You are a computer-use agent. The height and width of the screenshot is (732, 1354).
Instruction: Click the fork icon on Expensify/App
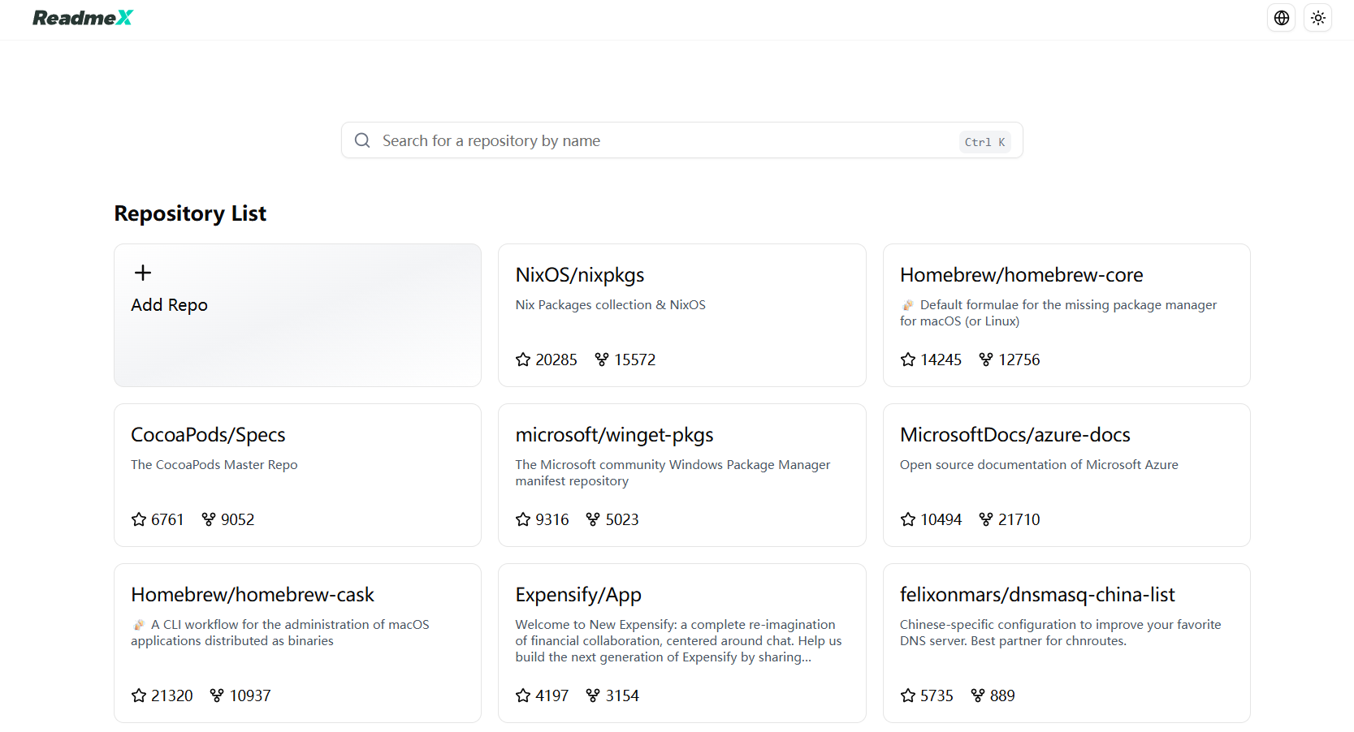tap(593, 695)
